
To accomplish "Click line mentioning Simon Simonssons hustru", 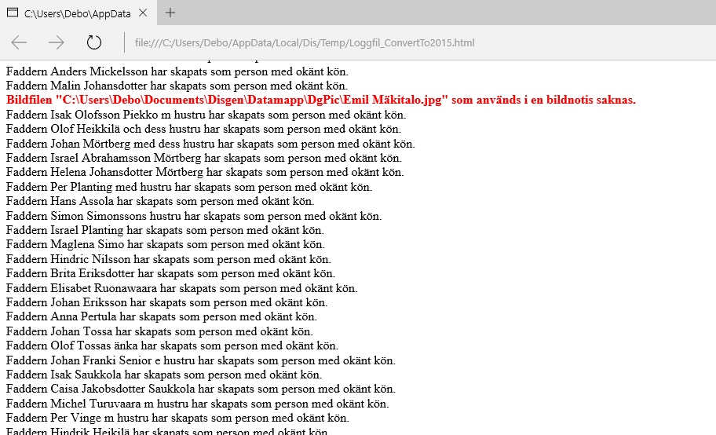I will [x=194, y=216].
